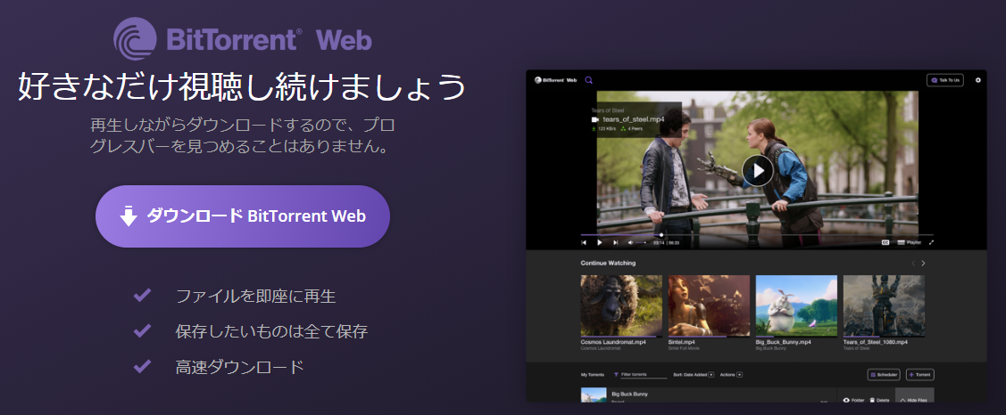1006x415 pixels.
Task: Click the green peers icon beside 4 Peers
Action: (624, 129)
